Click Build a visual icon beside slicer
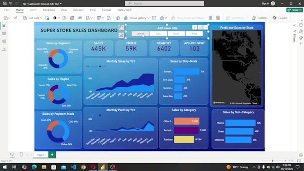304x171 pixels. coord(121,28)
